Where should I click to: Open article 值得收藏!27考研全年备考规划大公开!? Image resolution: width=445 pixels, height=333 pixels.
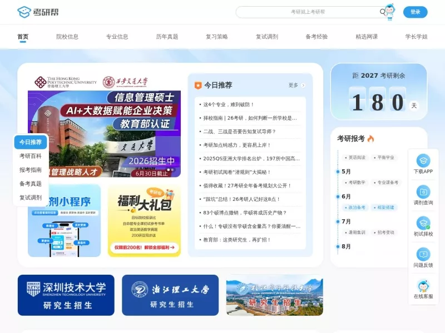coord(247,186)
